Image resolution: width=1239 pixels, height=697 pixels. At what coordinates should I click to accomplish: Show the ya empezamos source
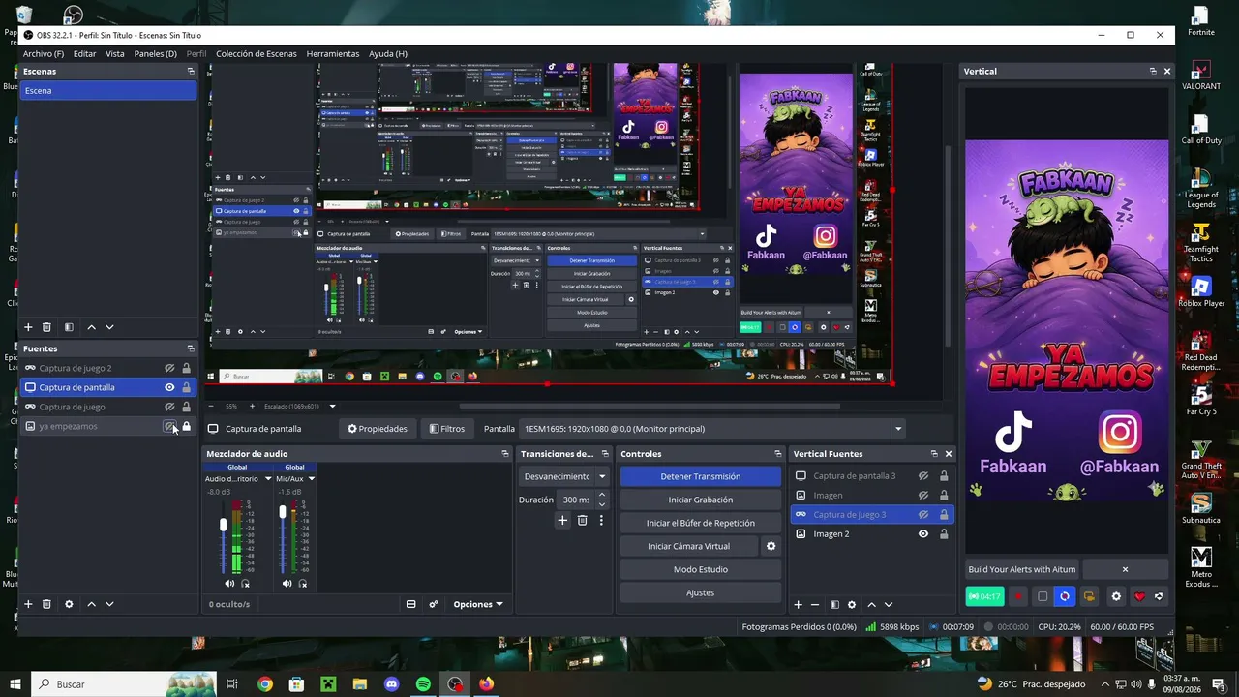[x=169, y=426]
